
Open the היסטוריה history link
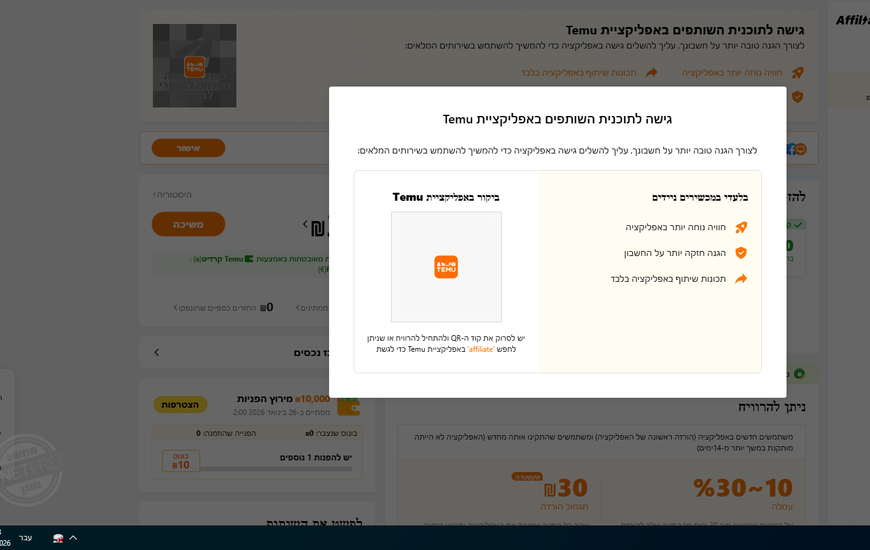tap(173, 195)
